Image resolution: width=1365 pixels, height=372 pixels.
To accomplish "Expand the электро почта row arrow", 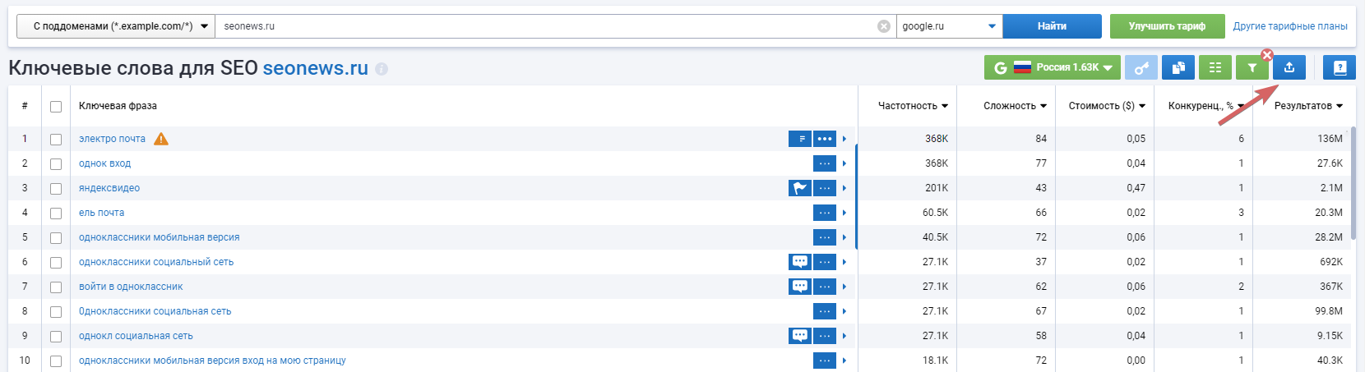I will point(844,139).
